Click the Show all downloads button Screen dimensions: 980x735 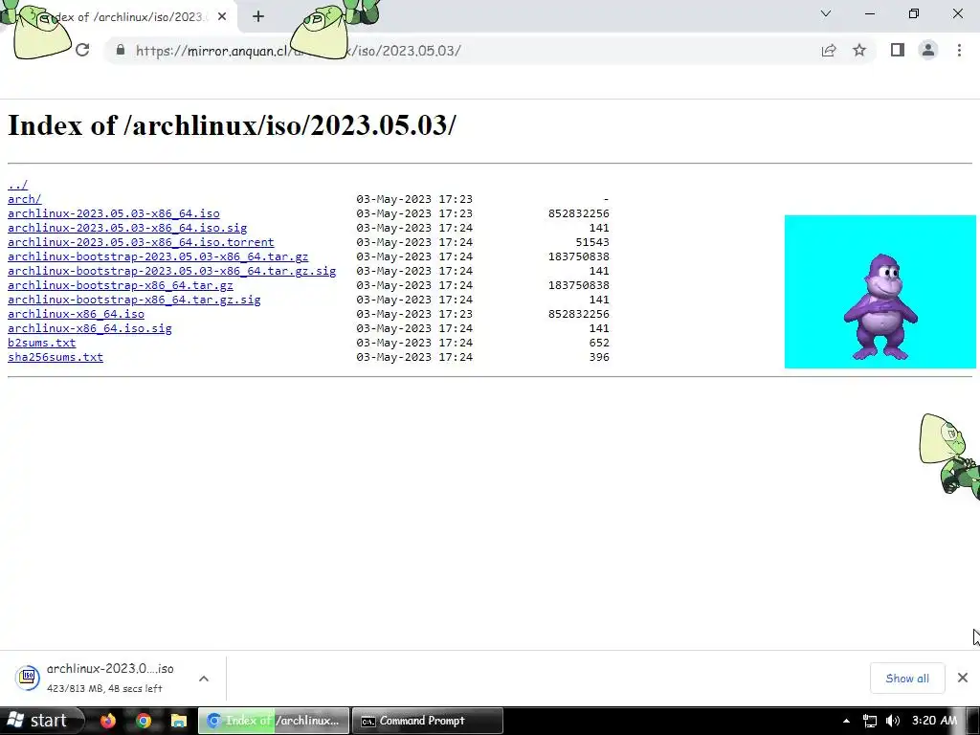907,679
